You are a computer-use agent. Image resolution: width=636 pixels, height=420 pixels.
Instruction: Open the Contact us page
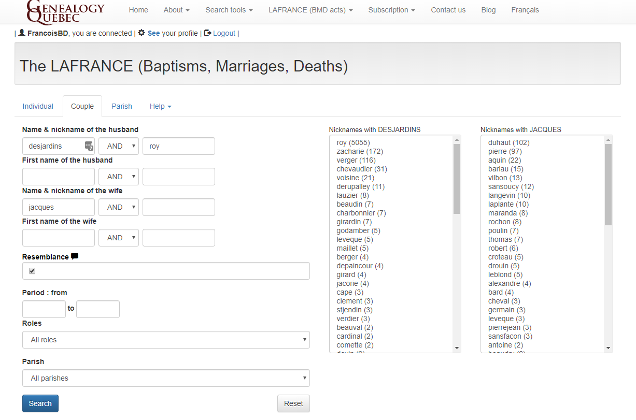[x=448, y=10]
